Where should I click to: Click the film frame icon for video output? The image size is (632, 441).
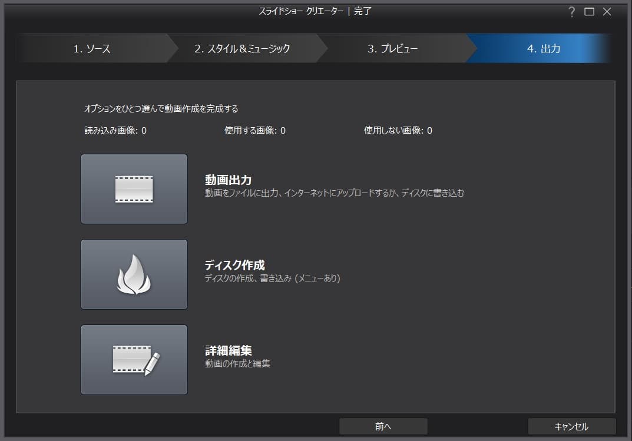134,189
